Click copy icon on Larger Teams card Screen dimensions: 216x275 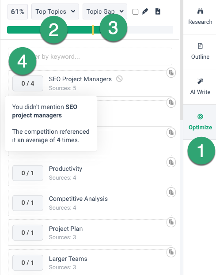point(171,252)
